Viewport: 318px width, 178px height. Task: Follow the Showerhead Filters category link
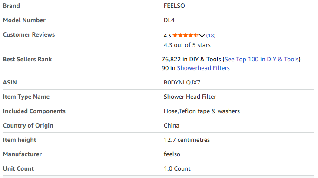tap(203, 68)
